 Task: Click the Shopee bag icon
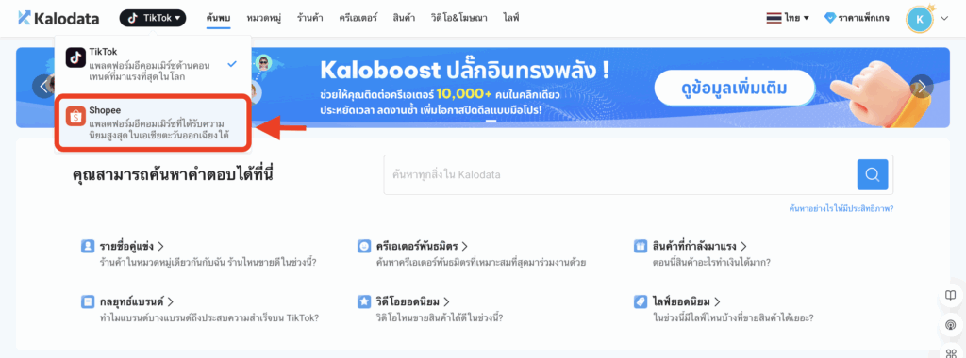coord(75,116)
